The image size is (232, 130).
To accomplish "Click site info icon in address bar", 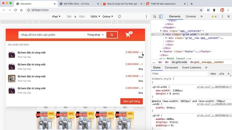I will 28,10.
